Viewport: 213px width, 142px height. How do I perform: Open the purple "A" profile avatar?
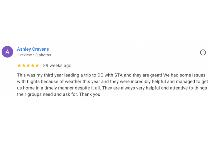click(7, 52)
